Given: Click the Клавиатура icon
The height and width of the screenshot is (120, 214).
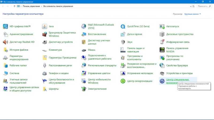Looking at the screenshot, I should coord(44,50).
